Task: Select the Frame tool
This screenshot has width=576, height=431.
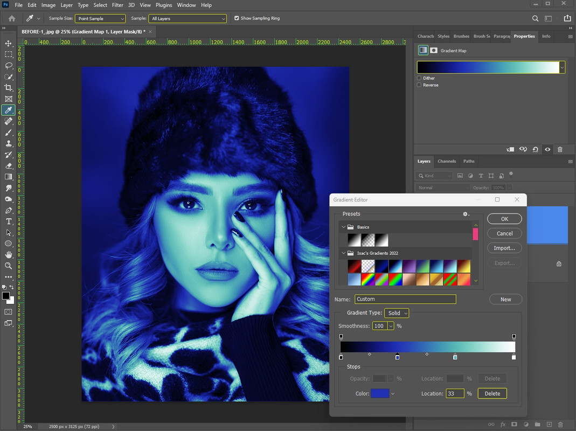Action: pos(8,99)
